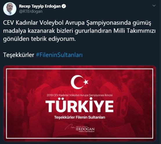The image size is (161, 144).
Task: Click the jersey number 13 in photo
Action: pos(122,105)
